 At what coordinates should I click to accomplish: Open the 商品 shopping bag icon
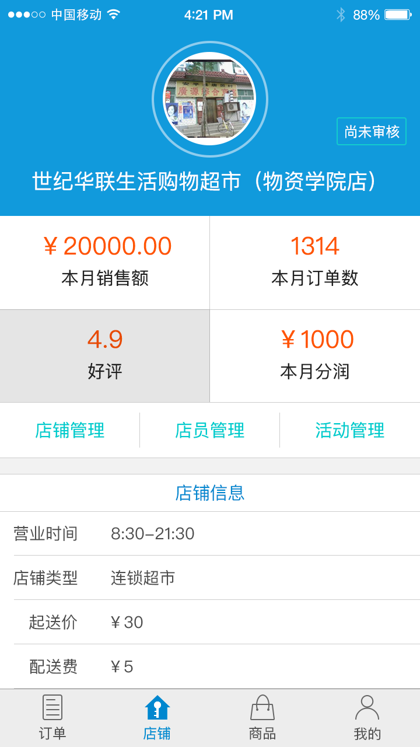click(x=262, y=707)
